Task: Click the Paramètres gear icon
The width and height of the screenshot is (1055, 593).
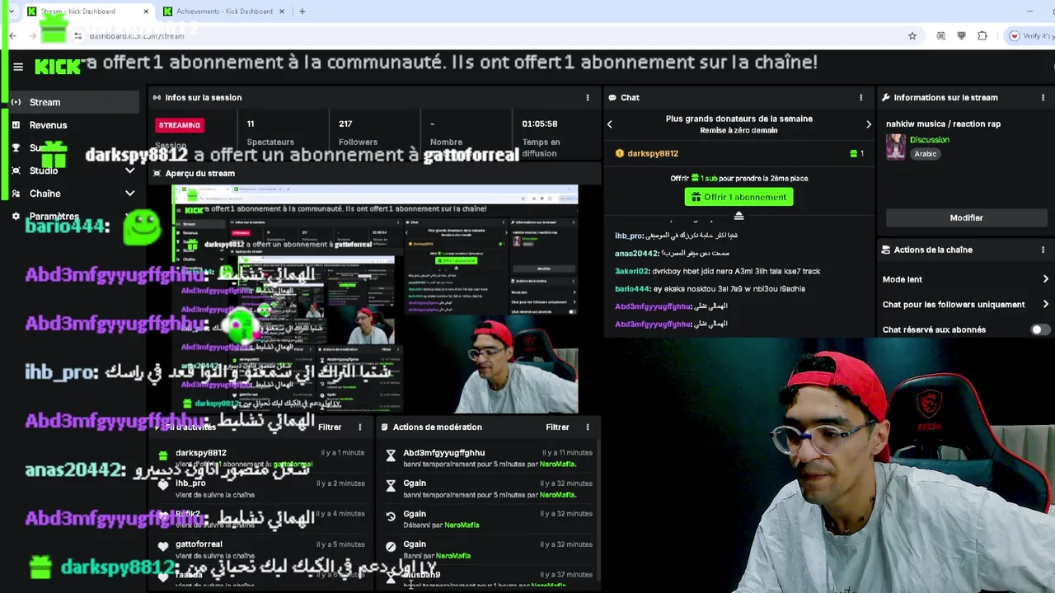Action: click(16, 217)
